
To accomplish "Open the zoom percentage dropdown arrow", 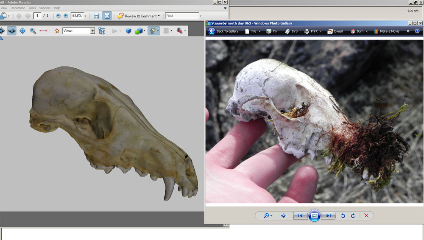I will tap(86, 16).
